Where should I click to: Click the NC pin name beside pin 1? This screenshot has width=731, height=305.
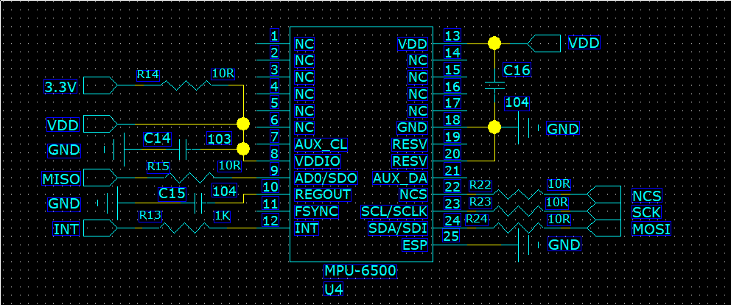point(304,44)
